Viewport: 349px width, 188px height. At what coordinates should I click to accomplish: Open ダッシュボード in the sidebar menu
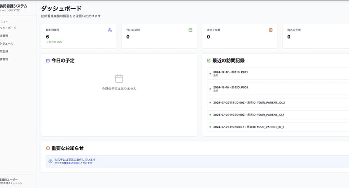point(8,28)
